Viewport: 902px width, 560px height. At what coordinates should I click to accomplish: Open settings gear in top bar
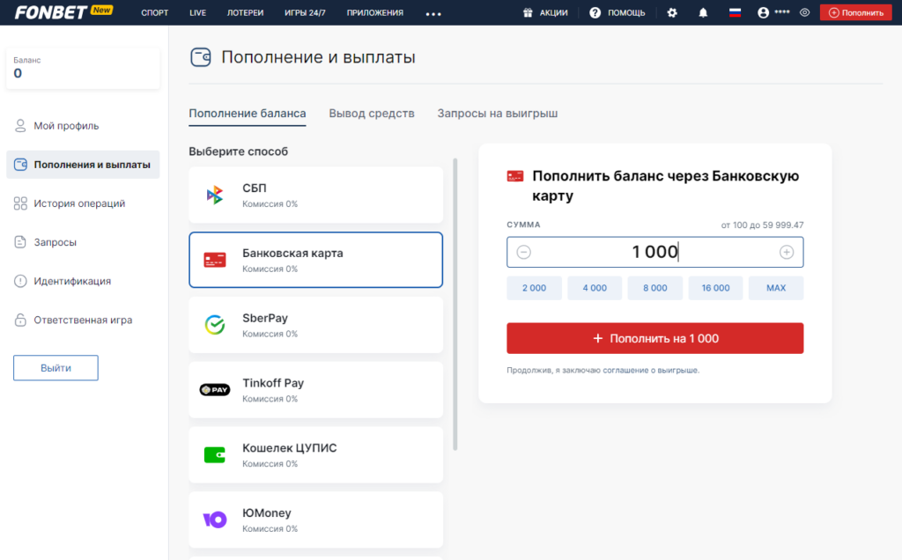click(672, 12)
